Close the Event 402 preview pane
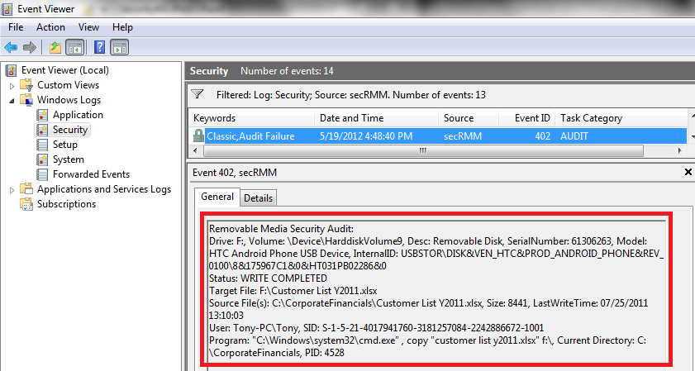695x371 pixels. tap(688, 172)
